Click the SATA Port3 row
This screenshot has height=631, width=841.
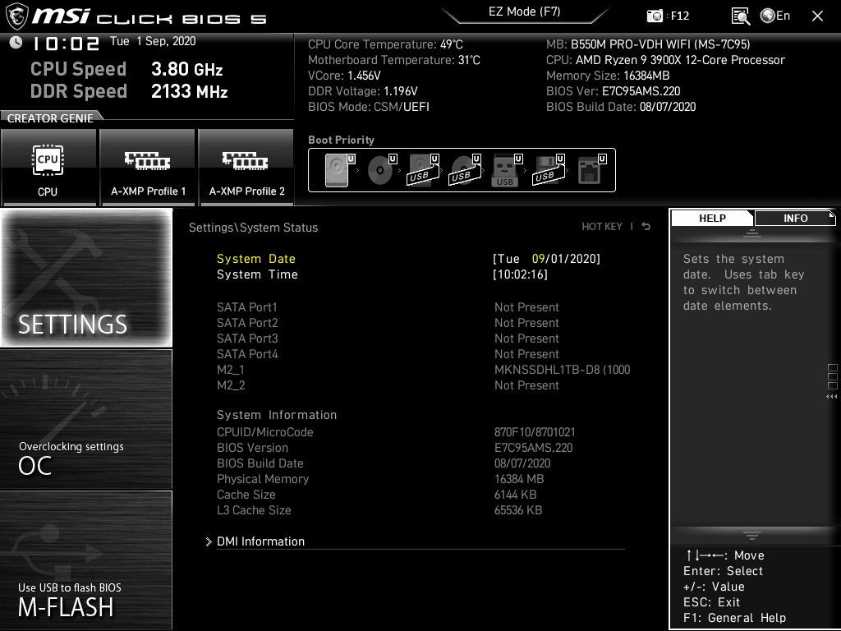[421, 339]
